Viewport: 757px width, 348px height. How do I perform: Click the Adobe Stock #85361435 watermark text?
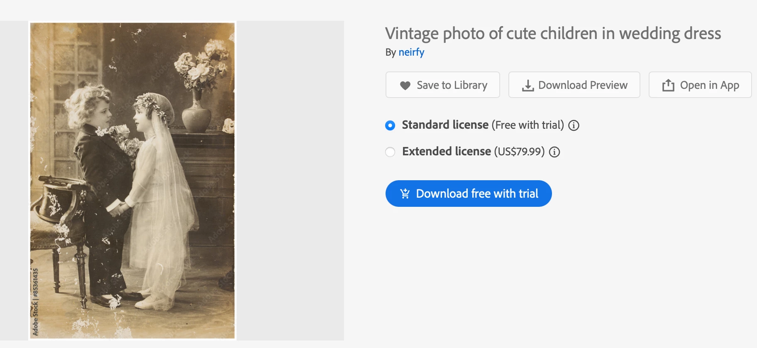tap(36, 302)
